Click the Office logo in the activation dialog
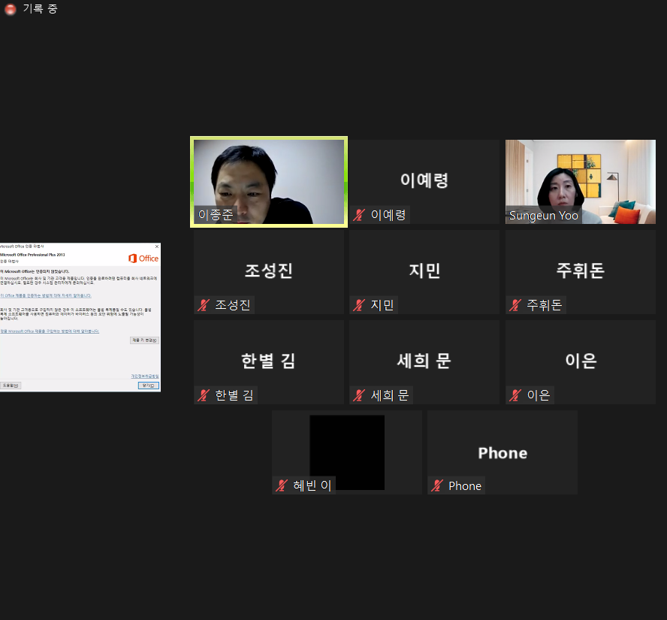 tap(144, 259)
